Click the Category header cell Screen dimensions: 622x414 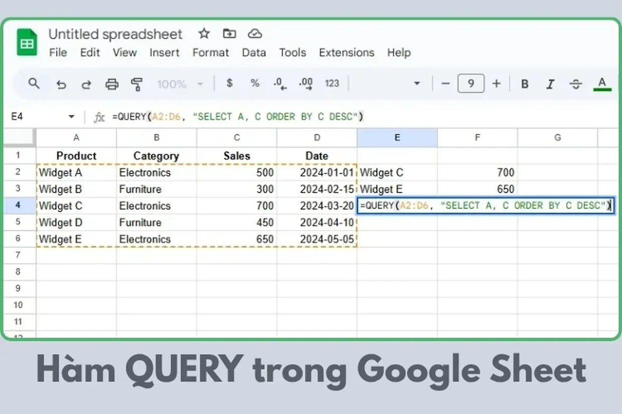coord(157,156)
